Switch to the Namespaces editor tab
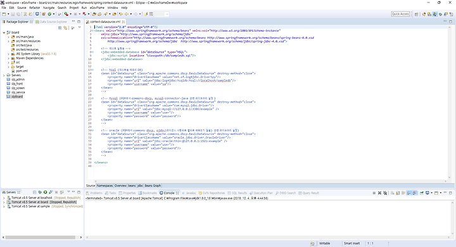Screen dimensions: 456x247 (104, 186)
